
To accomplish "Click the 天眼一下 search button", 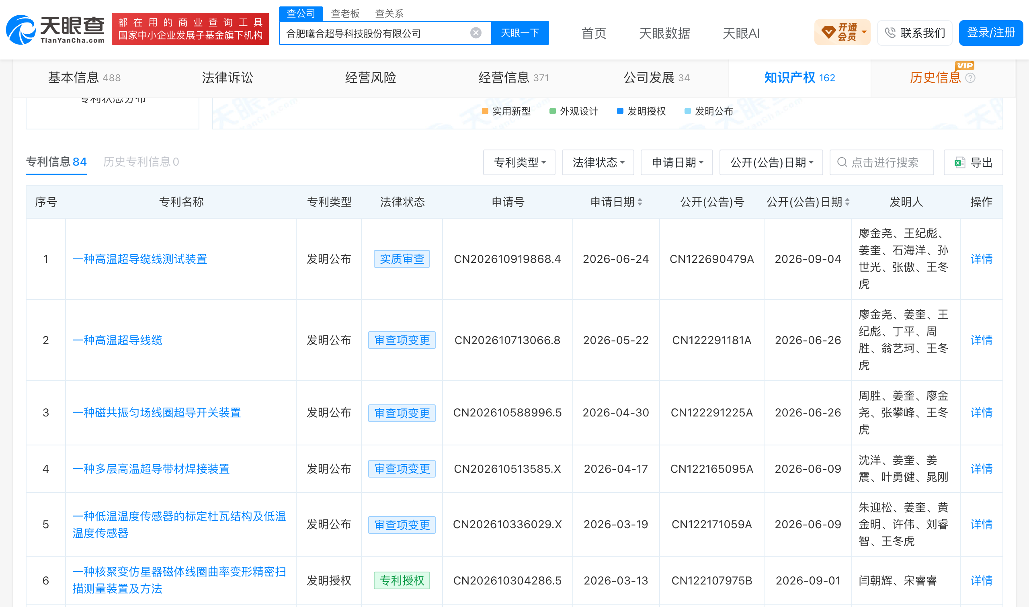I will (x=520, y=33).
